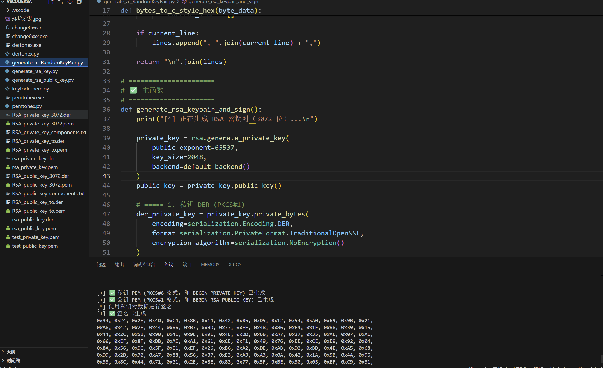Click the New File icon in explorer header
Image resolution: width=603 pixels, height=368 pixels.
pos(51,2)
